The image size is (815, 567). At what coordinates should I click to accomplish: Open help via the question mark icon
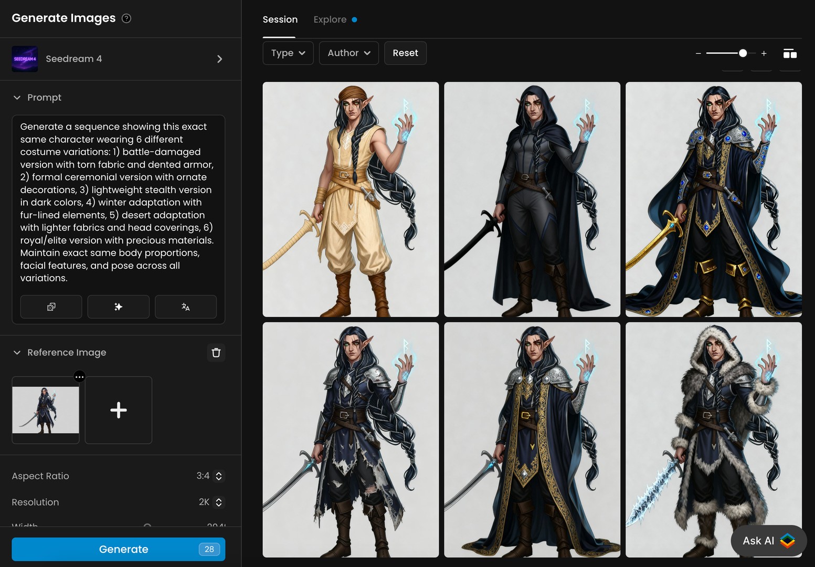(x=126, y=18)
